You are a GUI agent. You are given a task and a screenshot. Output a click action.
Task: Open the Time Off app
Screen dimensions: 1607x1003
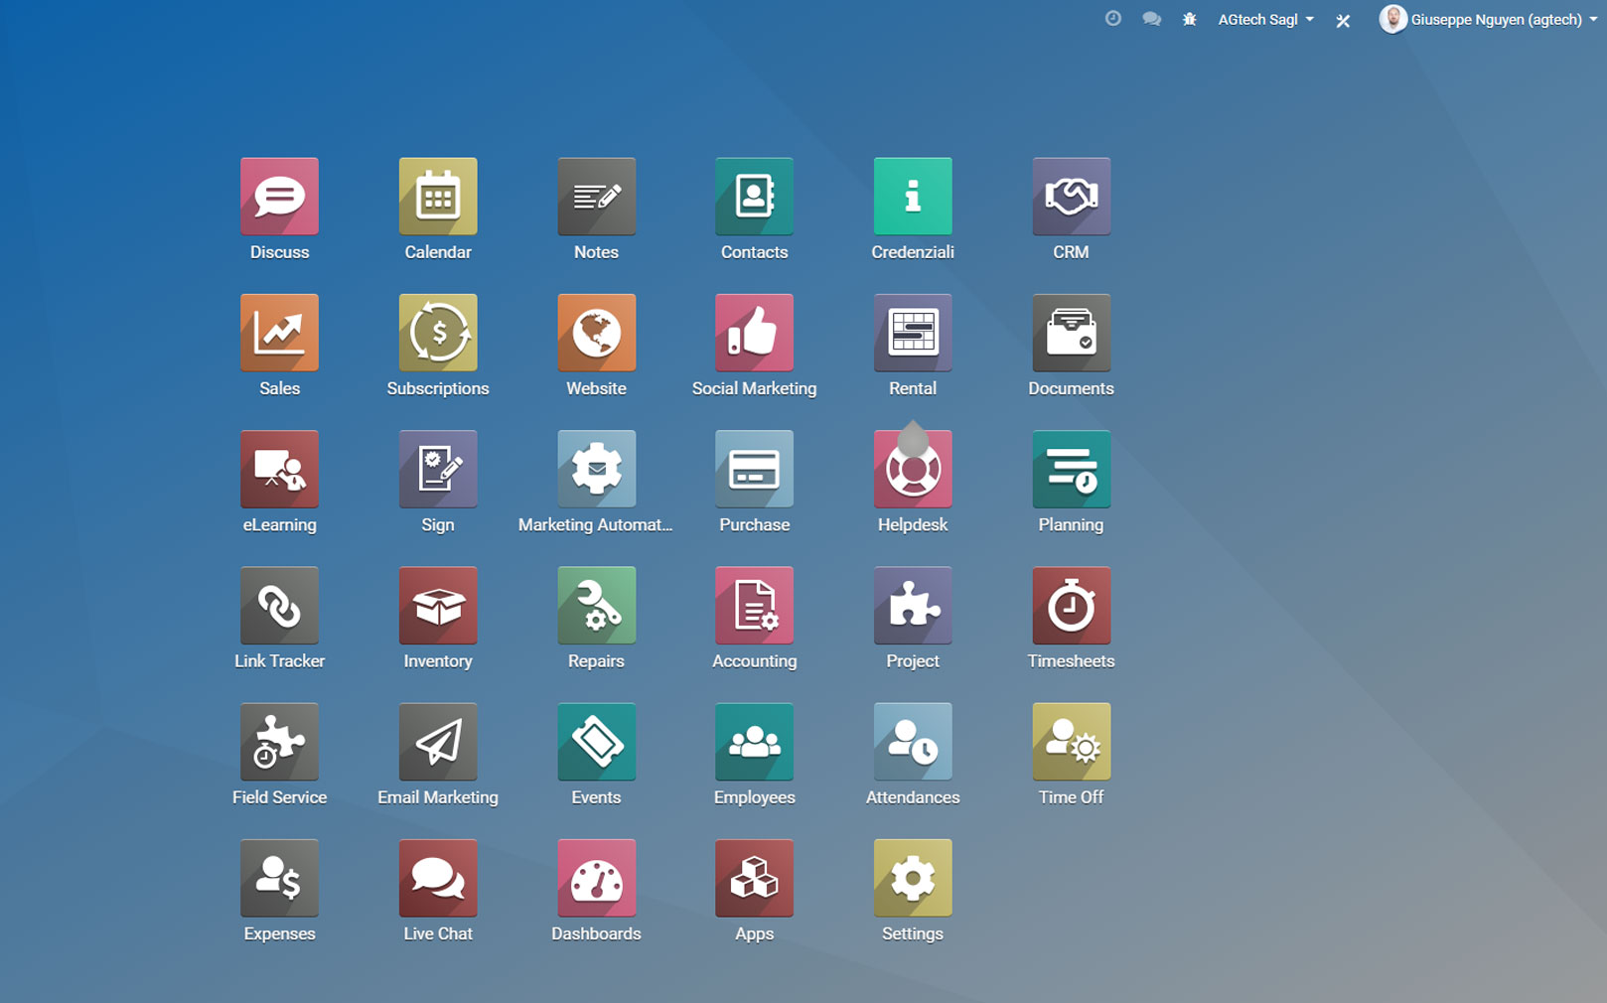pos(1071,742)
